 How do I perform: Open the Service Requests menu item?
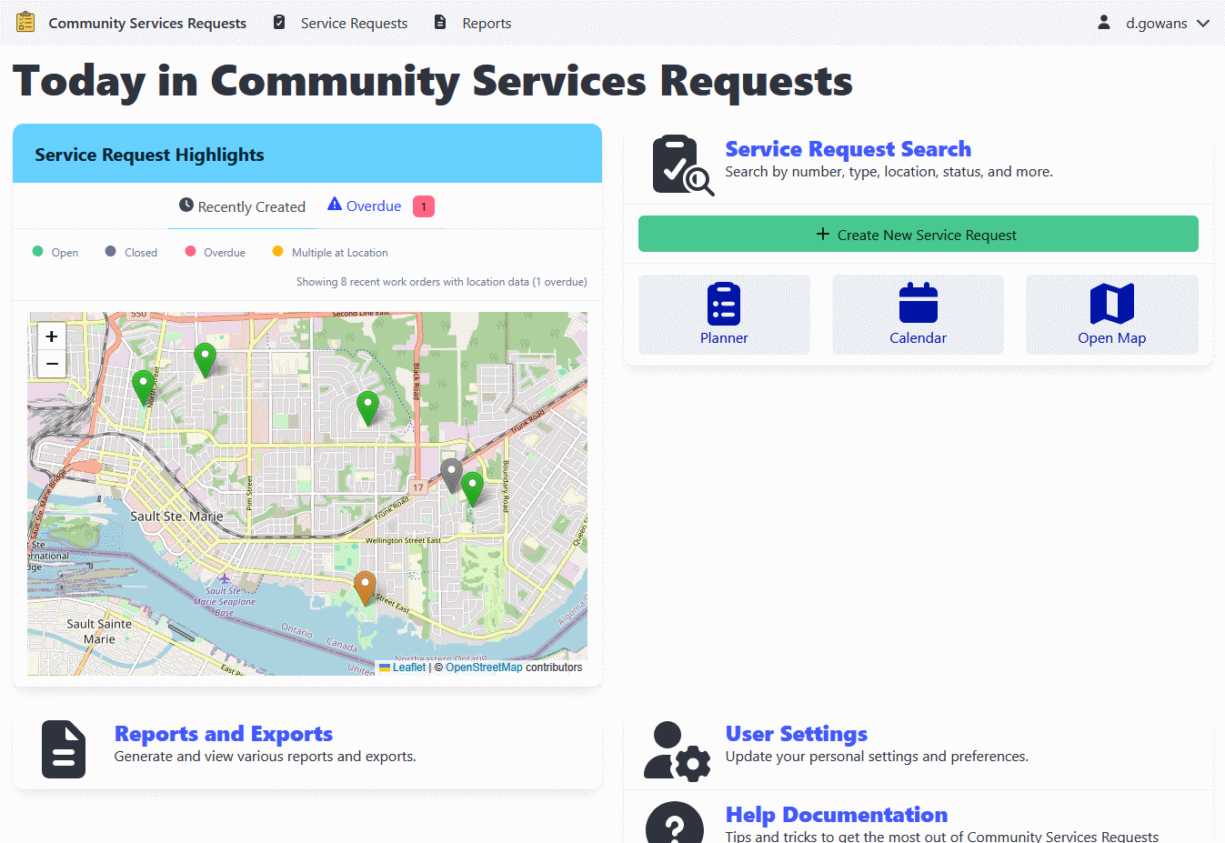(354, 23)
